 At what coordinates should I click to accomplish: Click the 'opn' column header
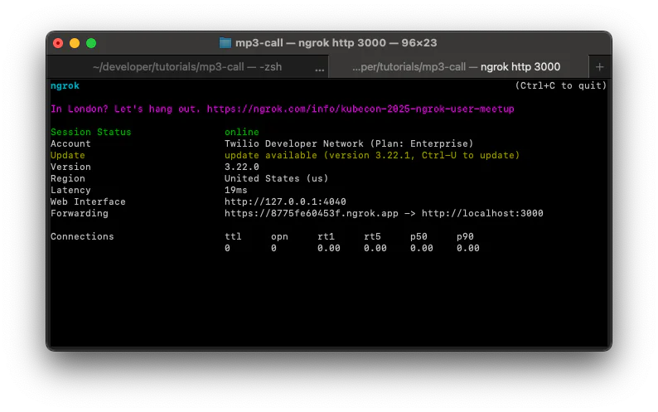[279, 236]
